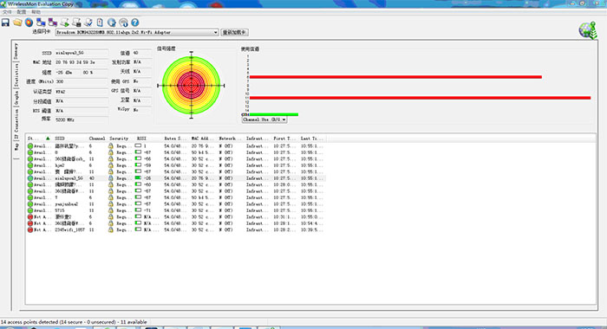The width and height of the screenshot is (607, 329).
Task: Click the lock icon in kjm2 row
Action: 110,165
